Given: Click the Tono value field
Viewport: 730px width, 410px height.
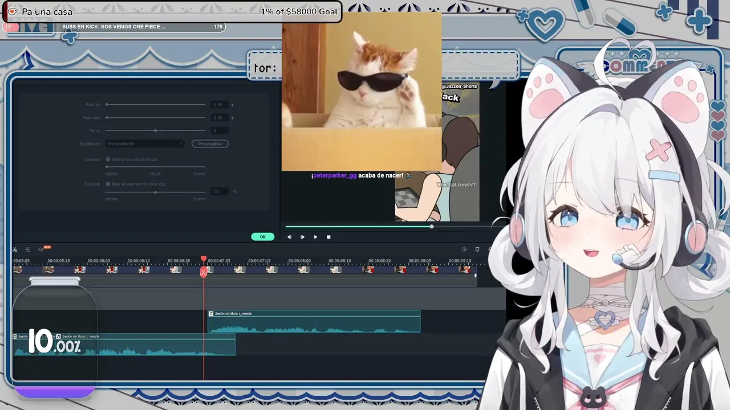Looking at the screenshot, I should [219, 130].
